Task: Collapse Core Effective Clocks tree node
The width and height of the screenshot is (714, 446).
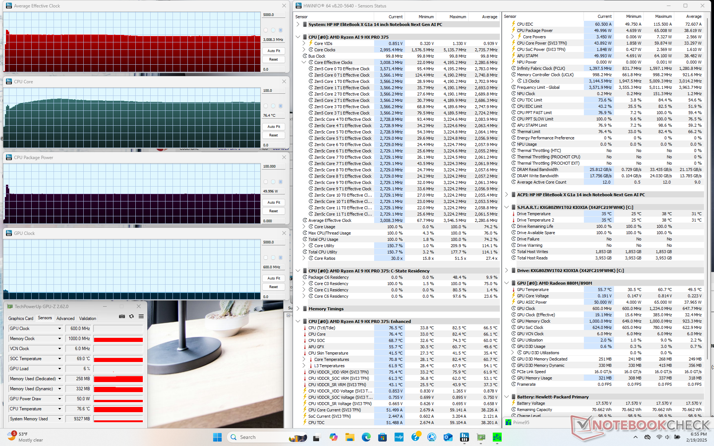Action: pyautogui.click(x=304, y=62)
